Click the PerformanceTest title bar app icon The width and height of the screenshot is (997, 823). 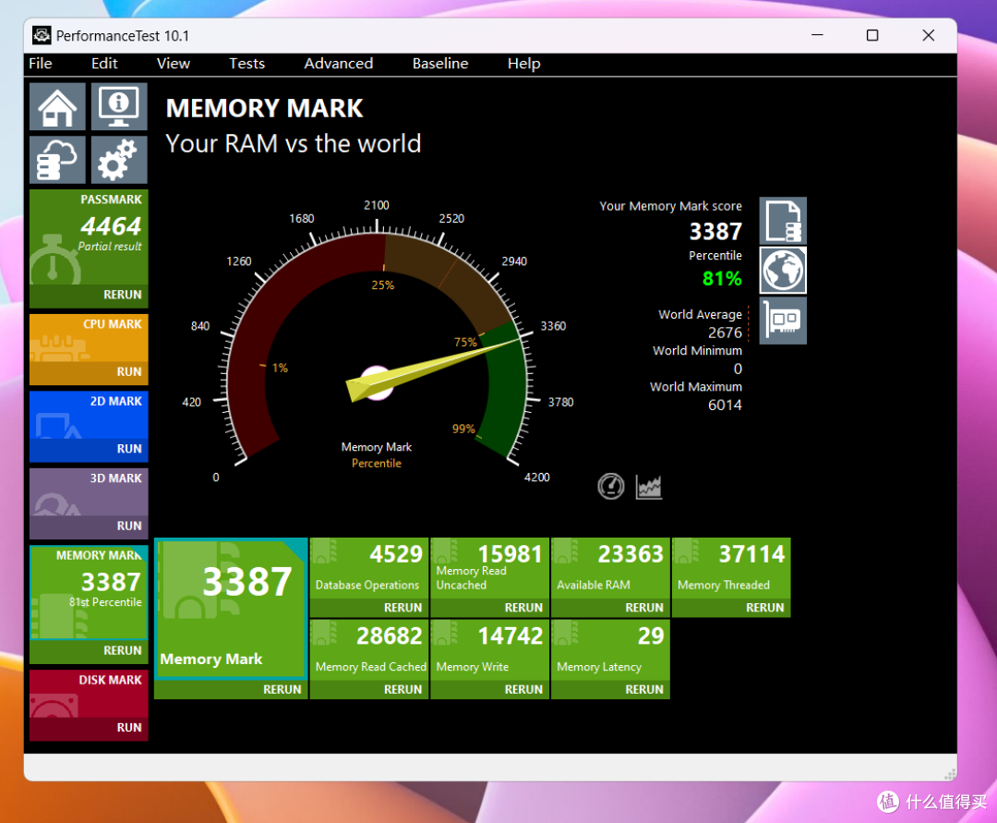[x=42, y=36]
